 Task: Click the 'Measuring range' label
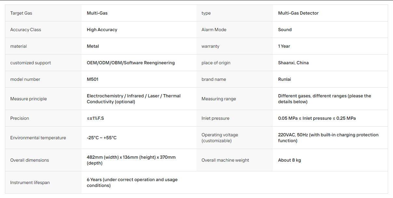point(219,99)
